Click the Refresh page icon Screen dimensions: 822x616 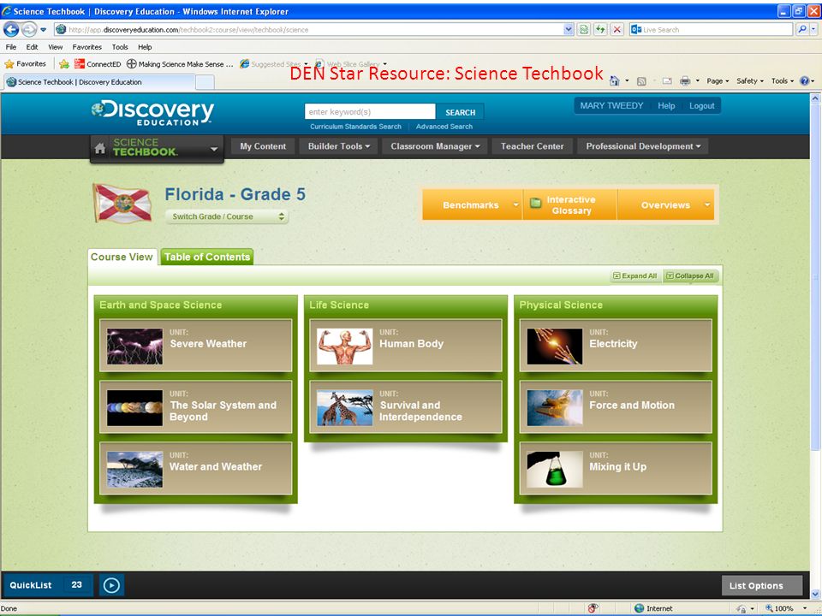(x=600, y=29)
